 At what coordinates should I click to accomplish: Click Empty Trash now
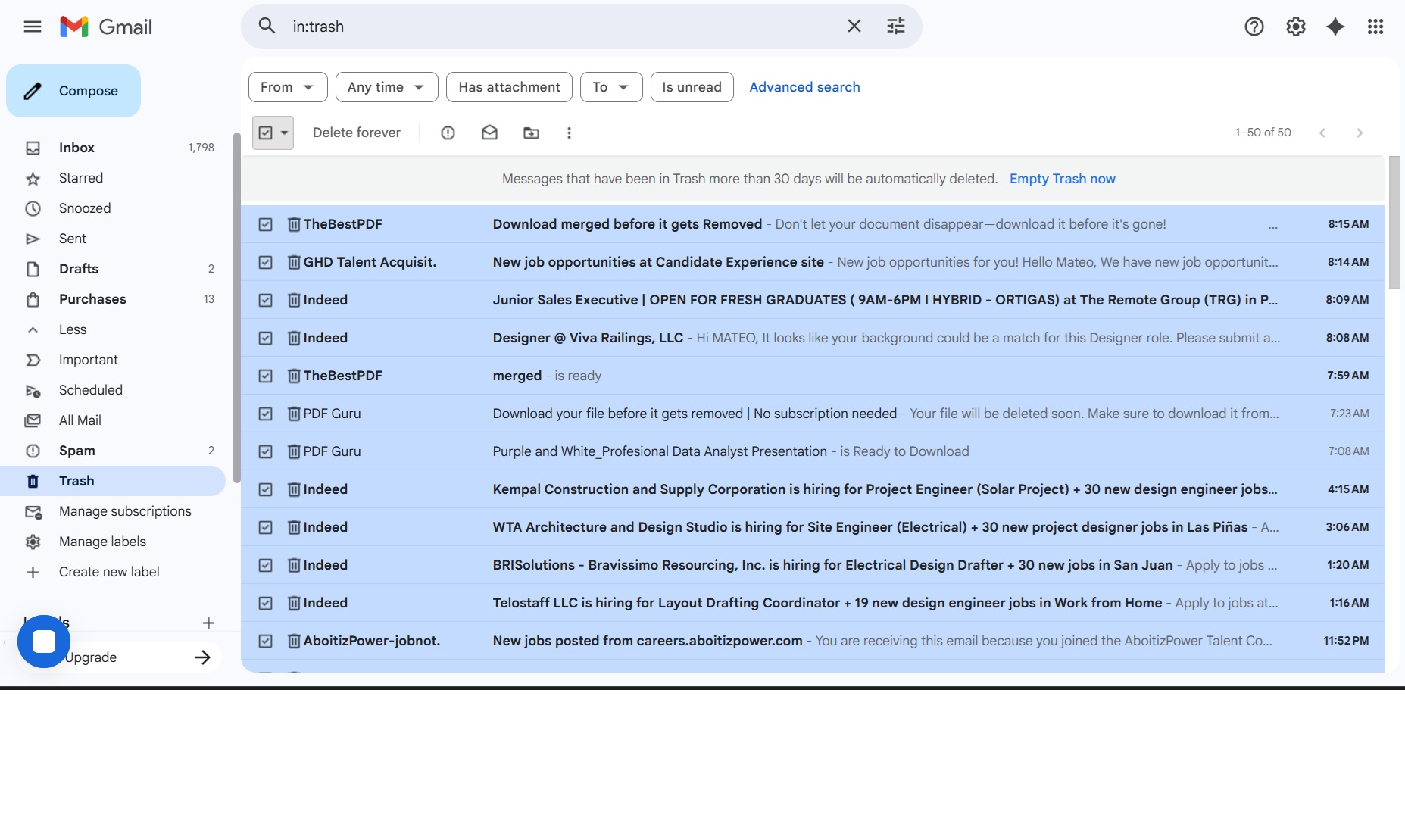click(1062, 179)
